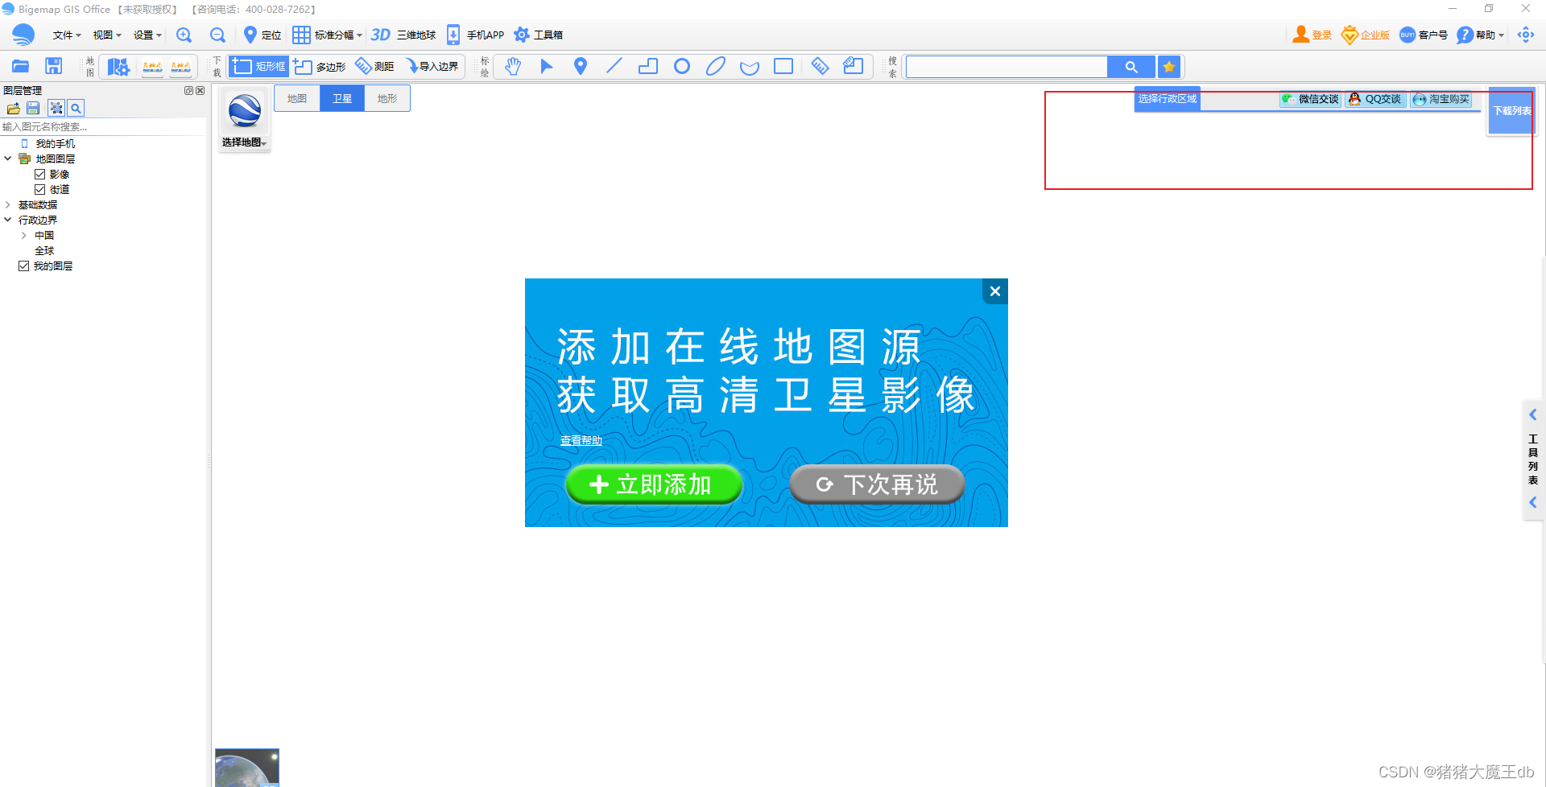Select the rectangle drawing tool

pyautogui.click(x=783, y=66)
